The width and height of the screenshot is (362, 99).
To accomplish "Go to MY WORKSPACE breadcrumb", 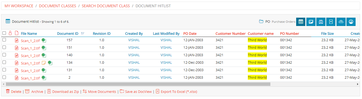I will point(19,6).
